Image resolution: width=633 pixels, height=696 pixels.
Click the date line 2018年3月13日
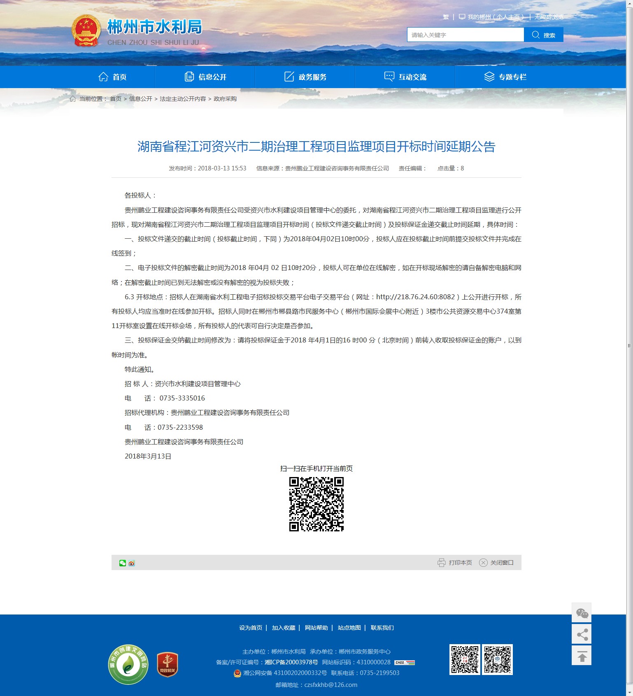[x=148, y=456]
